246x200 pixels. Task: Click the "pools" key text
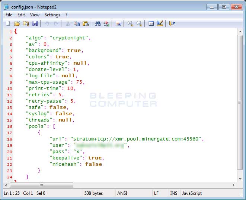pyautogui.click(x=36, y=126)
